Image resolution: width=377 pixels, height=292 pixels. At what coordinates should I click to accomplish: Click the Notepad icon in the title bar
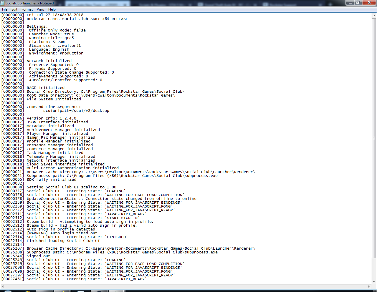coord(3,3)
